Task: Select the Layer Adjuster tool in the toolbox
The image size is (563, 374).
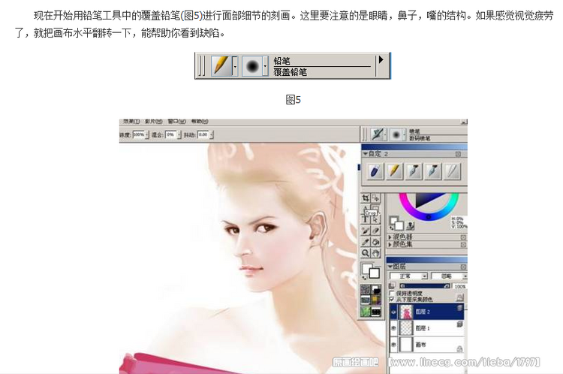Action: tap(375, 198)
